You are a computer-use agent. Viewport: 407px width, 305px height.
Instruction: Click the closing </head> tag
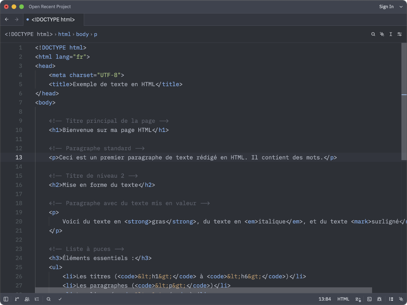coord(47,93)
